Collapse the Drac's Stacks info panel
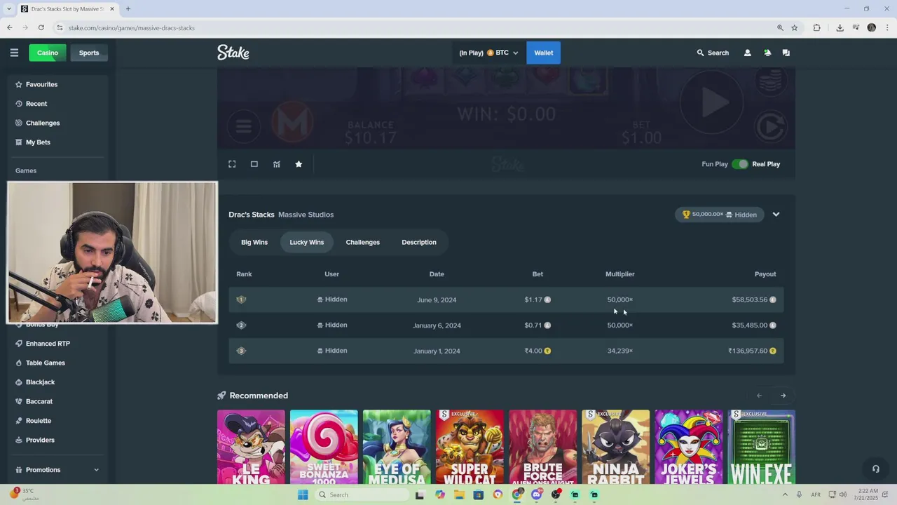897x505 pixels. [776, 215]
